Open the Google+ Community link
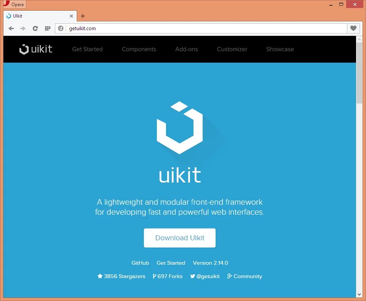This screenshot has height=301, width=366. (x=244, y=276)
